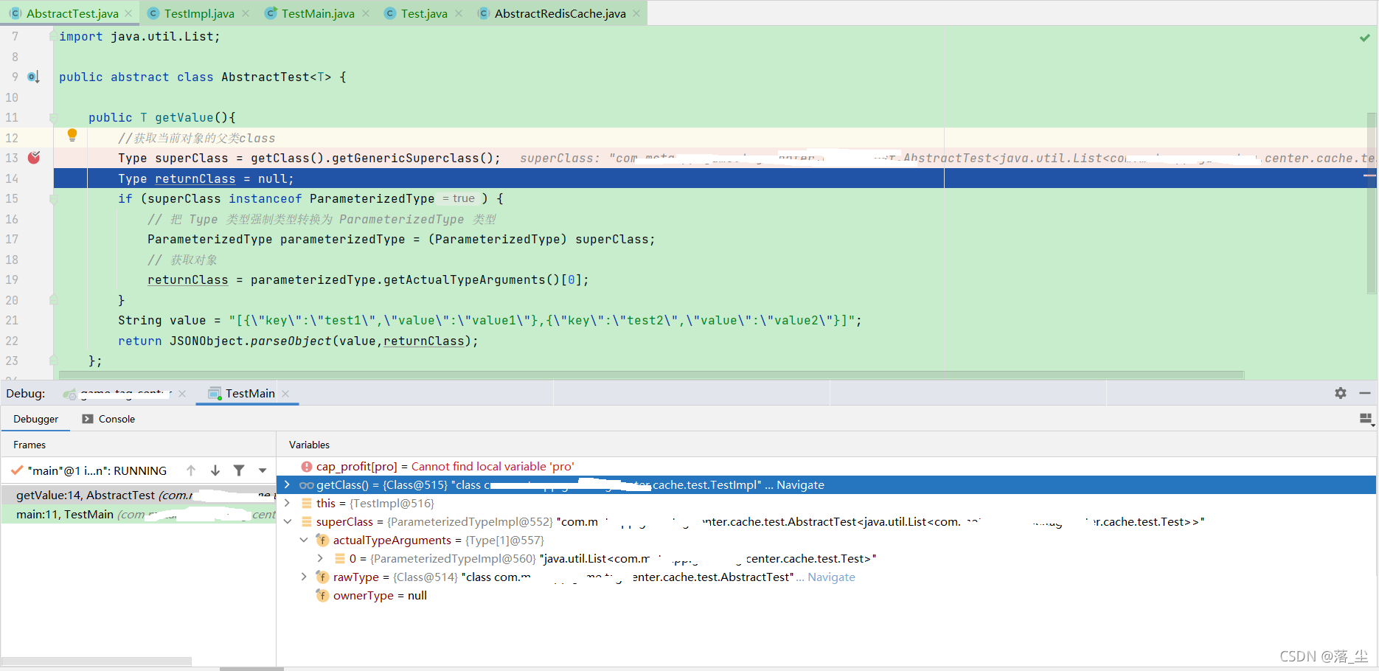Click the filter frames funnel icon
Viewport: 1379px width, 671px height.
(239, 470)
